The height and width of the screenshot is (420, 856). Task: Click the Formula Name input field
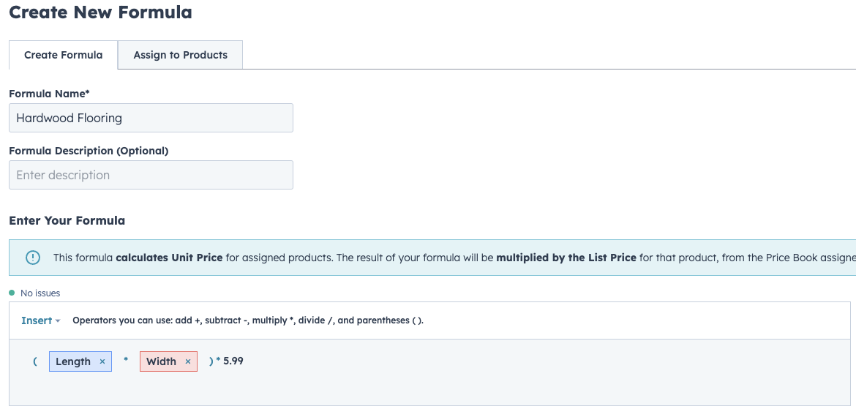[x=151, y=118]
